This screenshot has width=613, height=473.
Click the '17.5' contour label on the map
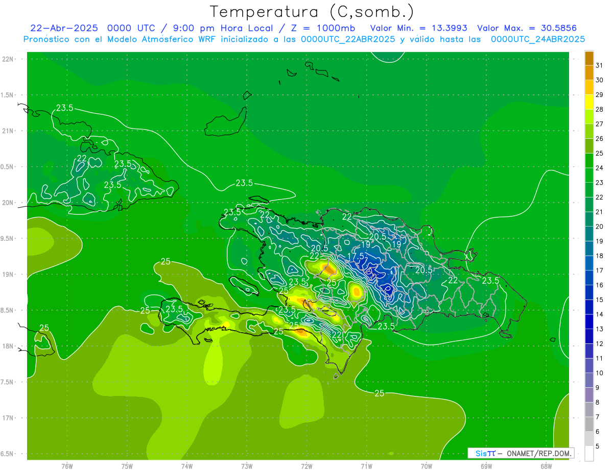pyautogui.click(x=356, y=256)
